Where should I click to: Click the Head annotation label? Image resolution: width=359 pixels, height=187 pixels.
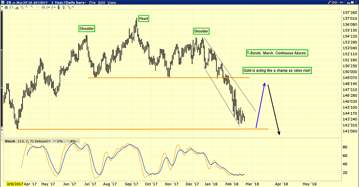pos(144,18)
